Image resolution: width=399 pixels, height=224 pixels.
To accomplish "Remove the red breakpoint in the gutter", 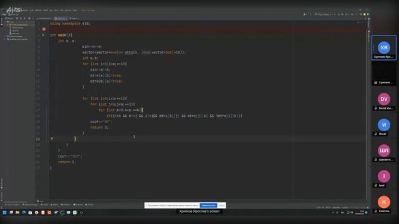I will [x=44, y=29].
